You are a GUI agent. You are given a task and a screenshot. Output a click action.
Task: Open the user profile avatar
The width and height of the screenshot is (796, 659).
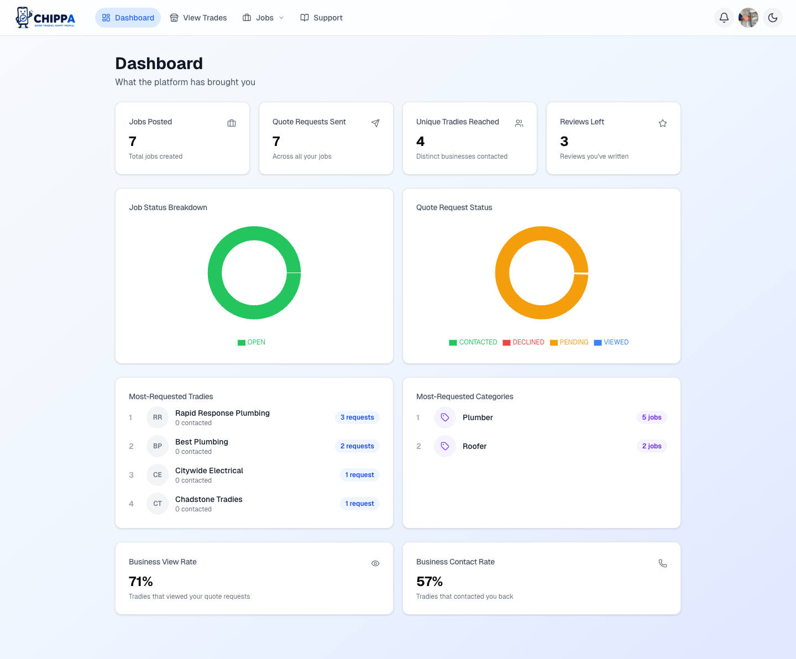tap(748, 18)
